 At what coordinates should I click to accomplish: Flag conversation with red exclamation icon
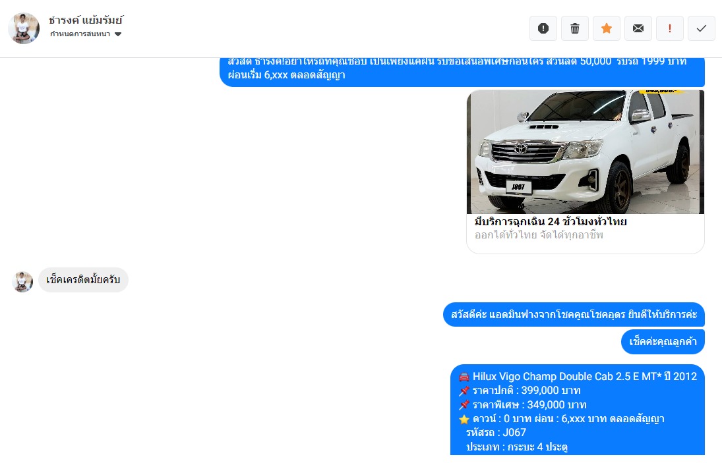click(x=669, y=28)
